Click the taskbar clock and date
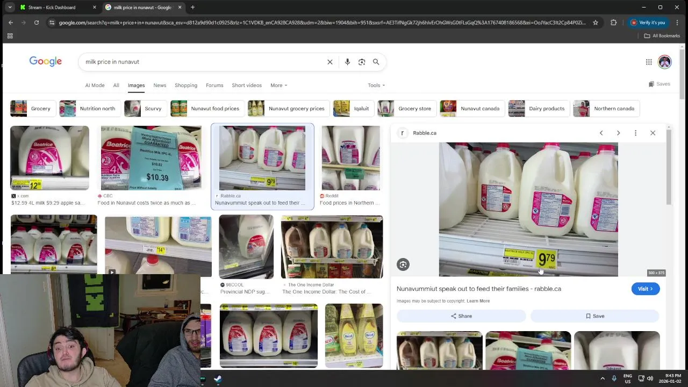 point(670,378)
